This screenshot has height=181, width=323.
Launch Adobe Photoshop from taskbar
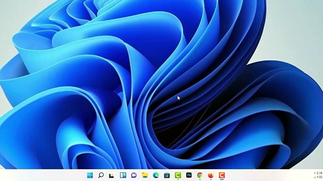pyautogui.click(x=189, y=175)
